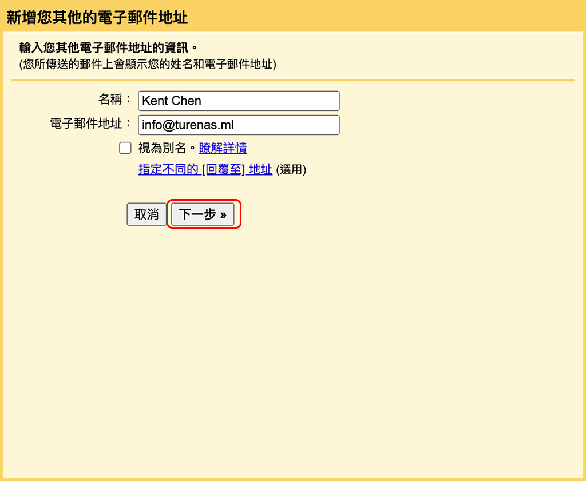Viewport: 586px width, 481px height.
Task: Click inside the 名稱 name field
Action: pos(239,101)
